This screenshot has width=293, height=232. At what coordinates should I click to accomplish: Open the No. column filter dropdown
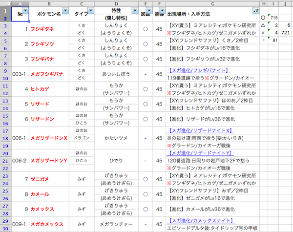[25, 11]
